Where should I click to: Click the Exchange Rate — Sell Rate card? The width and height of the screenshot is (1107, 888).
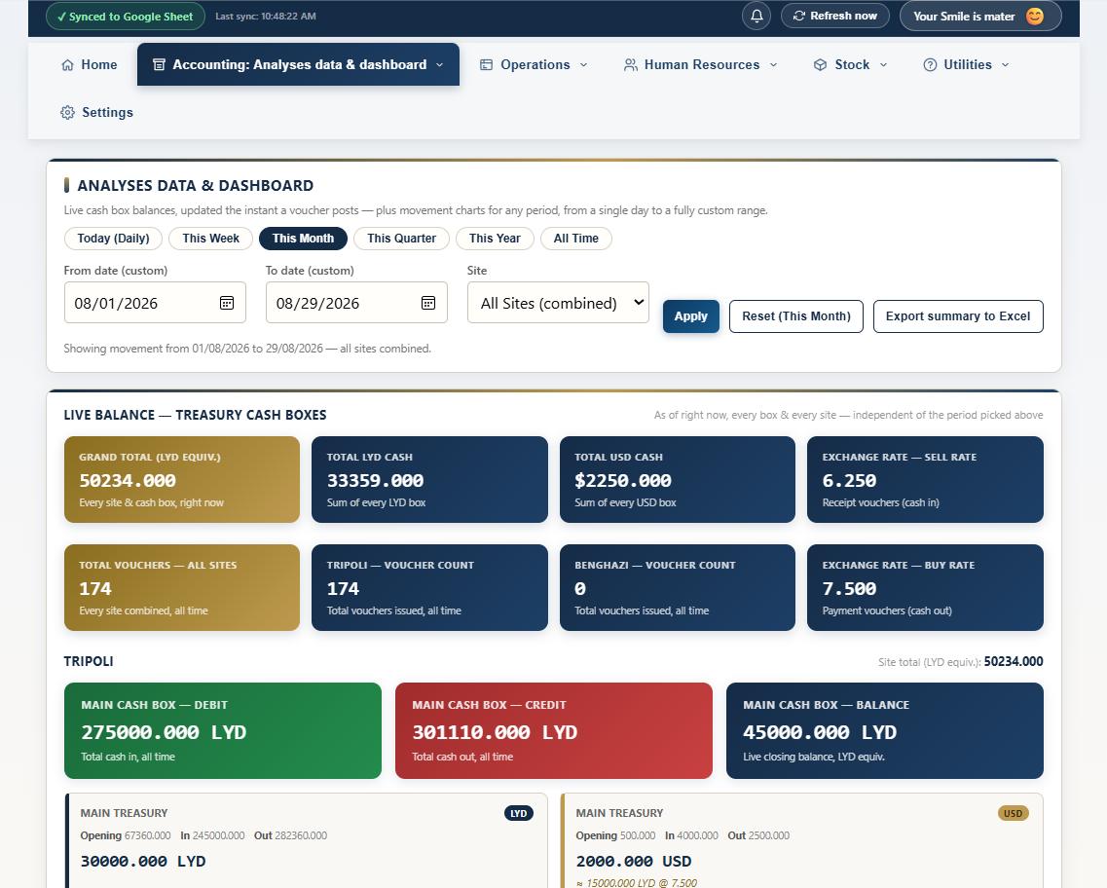pyautogui.click(x=925, y=479)
